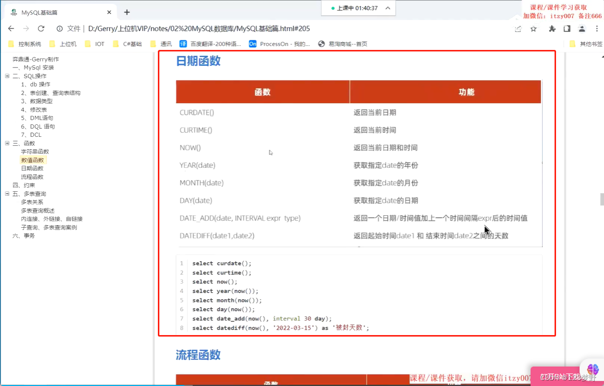Click the 日期函数 section heading
Viewport: 604px width, 386px height.
(x=198, y=61)
